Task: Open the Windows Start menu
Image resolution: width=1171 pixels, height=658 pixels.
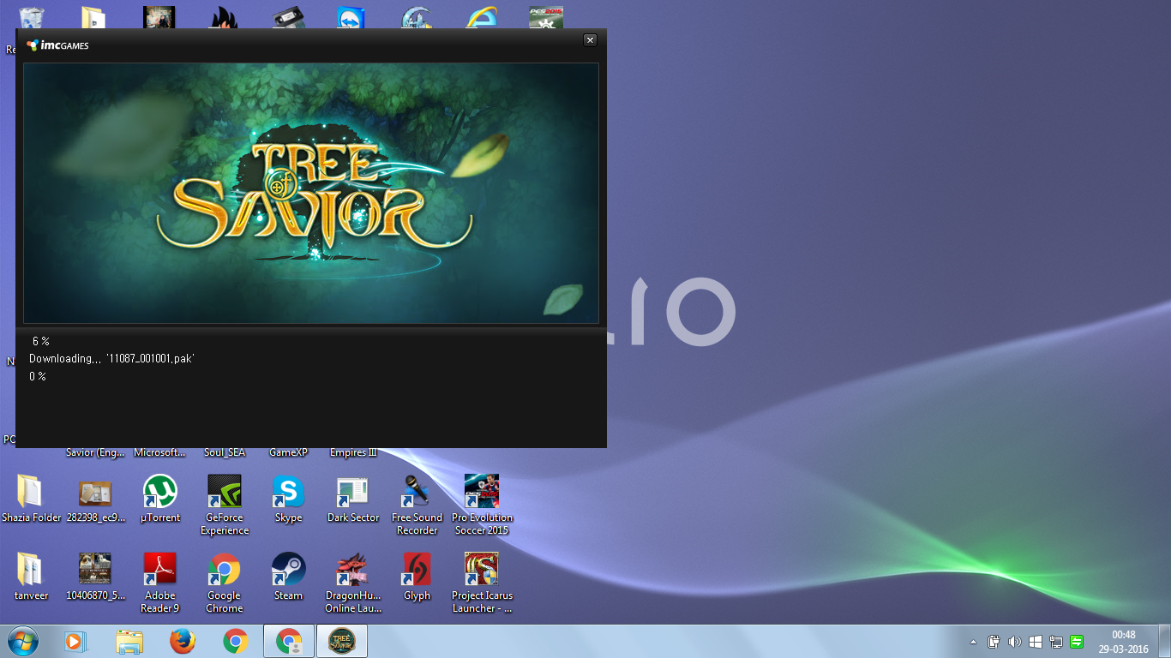Action: 21,641
